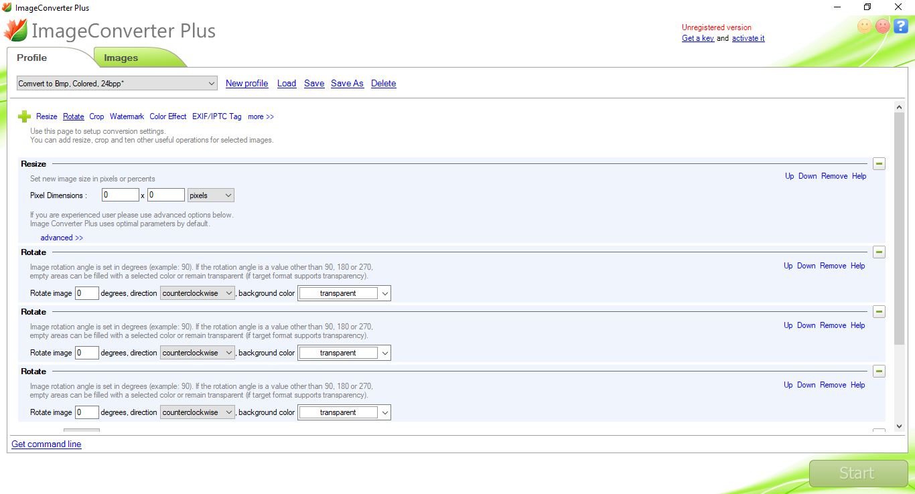
Task: Add an EXIF/IPTC Tag operation
Action: click(x=217, y=116)
